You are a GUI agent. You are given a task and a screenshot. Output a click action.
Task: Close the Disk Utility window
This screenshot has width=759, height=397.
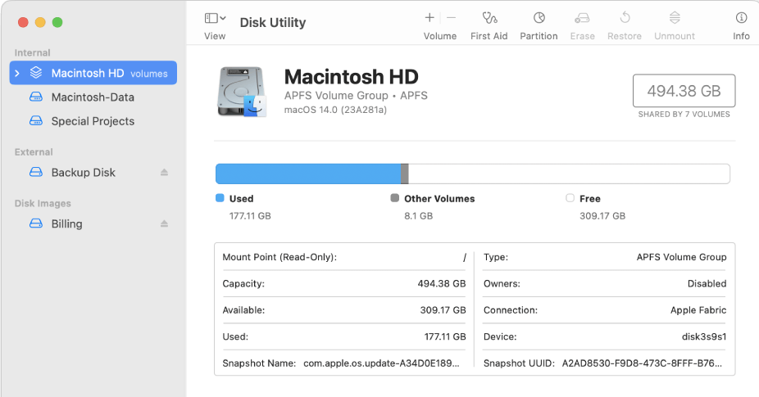coord(23,22)
